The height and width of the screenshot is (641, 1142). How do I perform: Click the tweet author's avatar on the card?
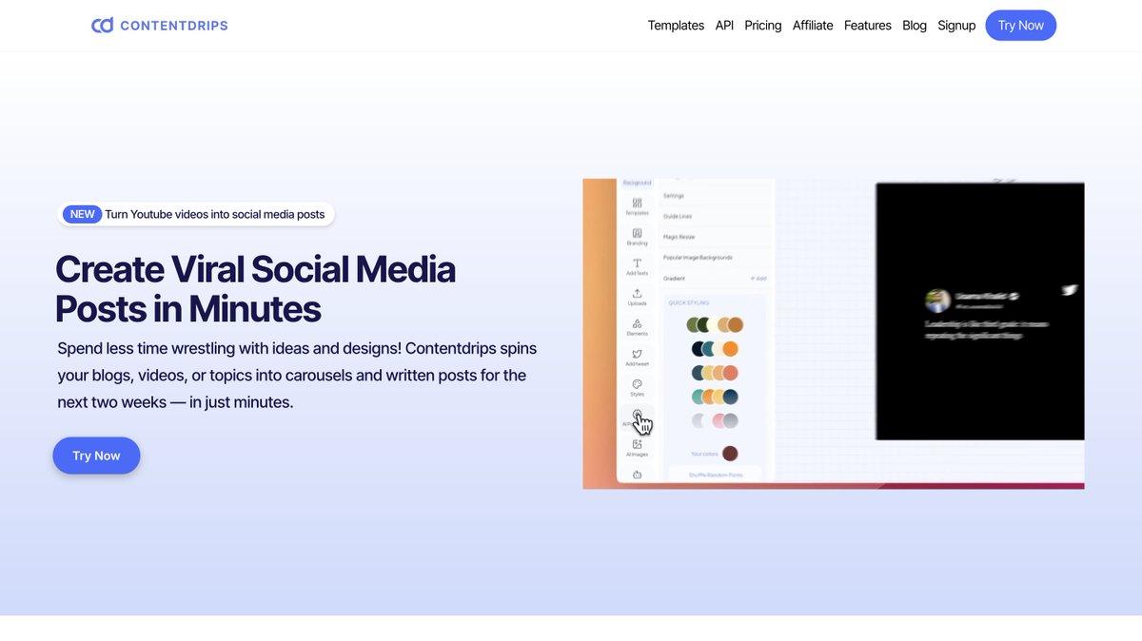937,301
